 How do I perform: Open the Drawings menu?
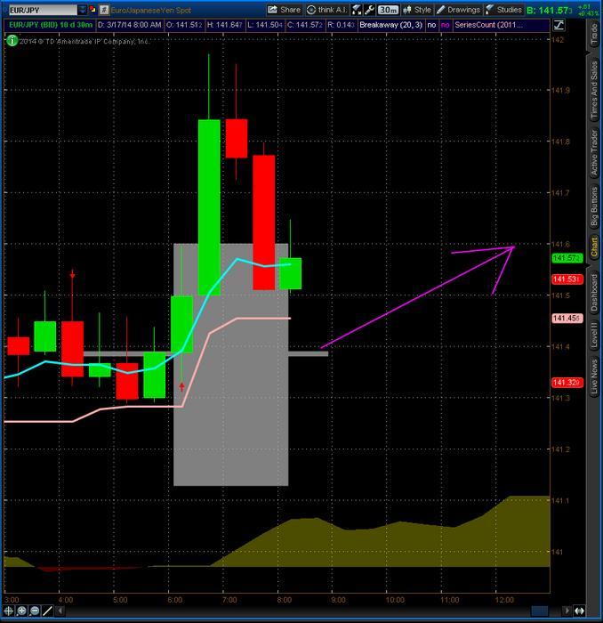click(x=459, y=10)
